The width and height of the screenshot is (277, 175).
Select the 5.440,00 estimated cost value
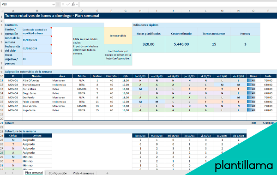(x=181, y=44)
